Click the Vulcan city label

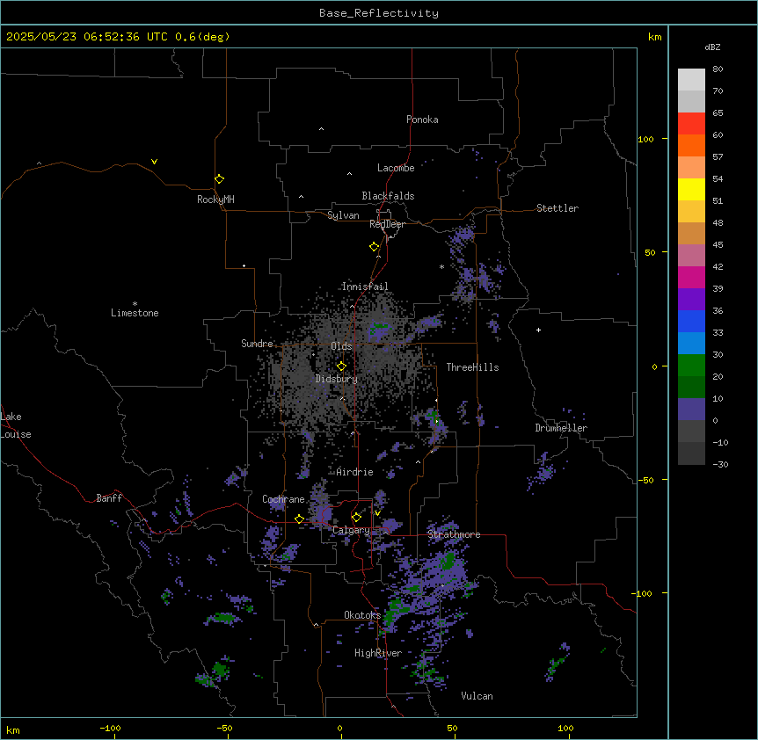click(x=477, y=696)
